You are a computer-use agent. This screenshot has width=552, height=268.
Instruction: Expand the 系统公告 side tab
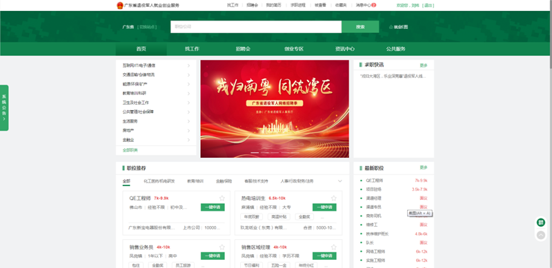pos(4,107)
